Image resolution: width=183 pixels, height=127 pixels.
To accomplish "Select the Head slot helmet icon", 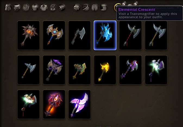I will coord(8,7).
